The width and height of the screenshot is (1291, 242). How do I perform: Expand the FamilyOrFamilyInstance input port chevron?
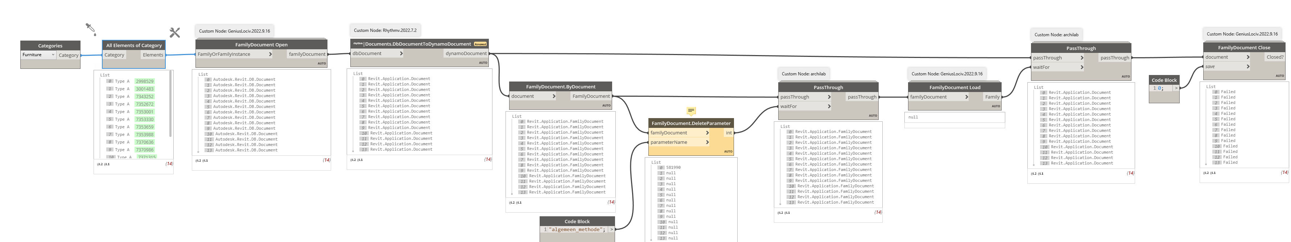click(x=270, y=54)
